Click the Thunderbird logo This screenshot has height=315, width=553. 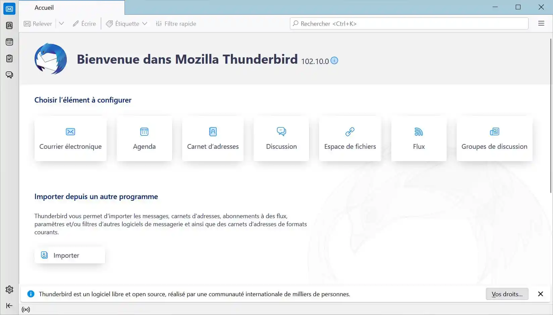click(x=51, y=59)
